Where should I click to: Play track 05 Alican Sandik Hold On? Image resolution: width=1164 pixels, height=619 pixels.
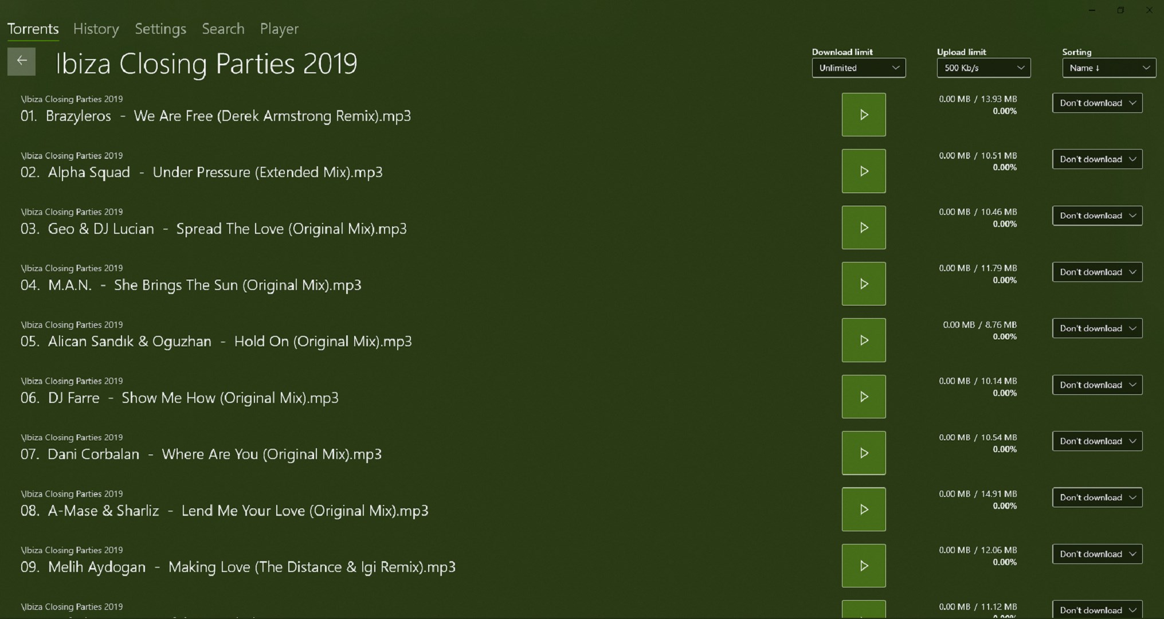coord(863,340)
